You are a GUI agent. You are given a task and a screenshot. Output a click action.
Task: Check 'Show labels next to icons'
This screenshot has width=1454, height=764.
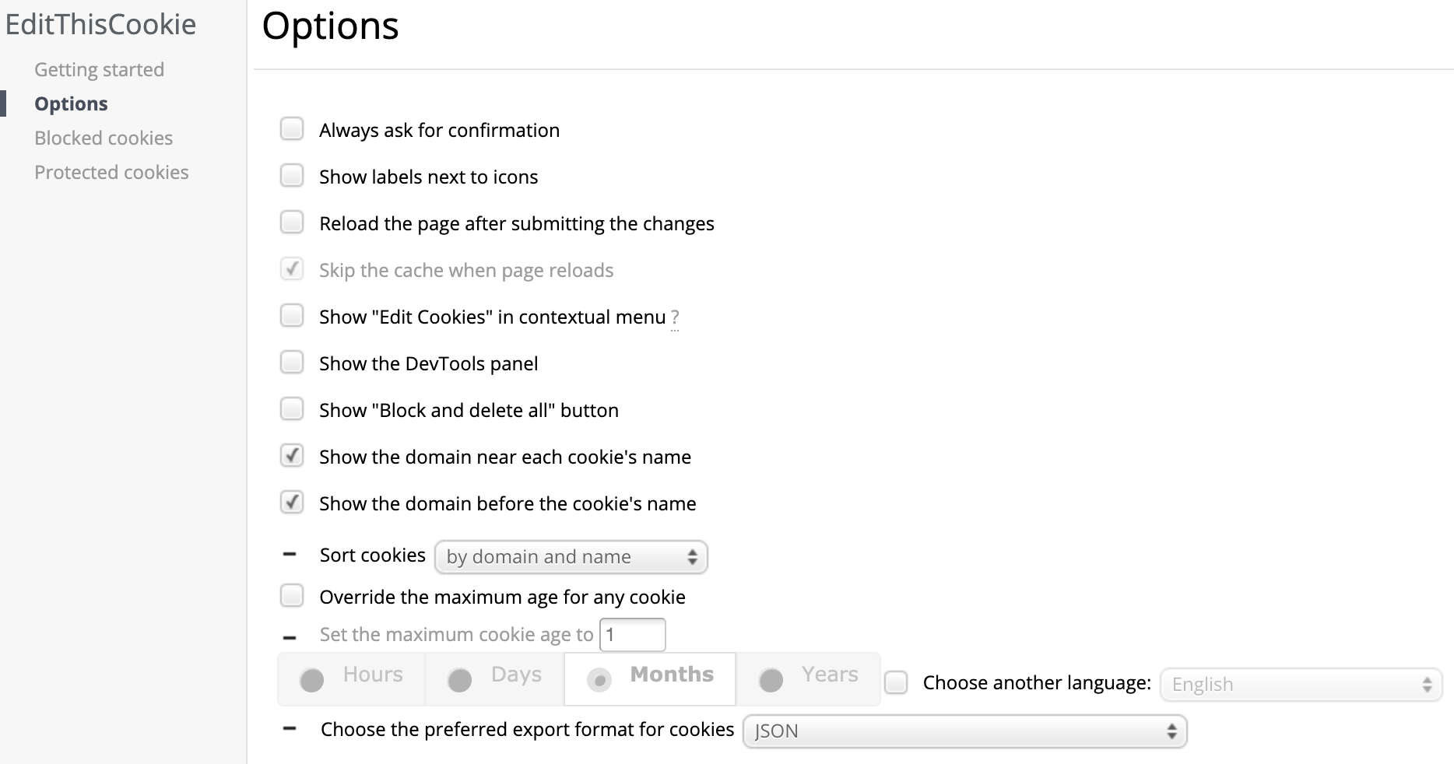[x=292, y=176]
